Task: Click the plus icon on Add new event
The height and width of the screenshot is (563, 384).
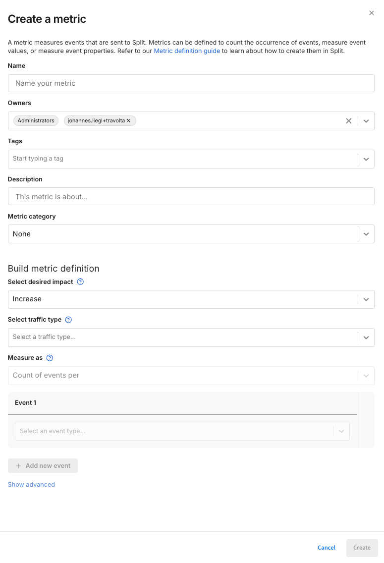Action: pos(19,465)
